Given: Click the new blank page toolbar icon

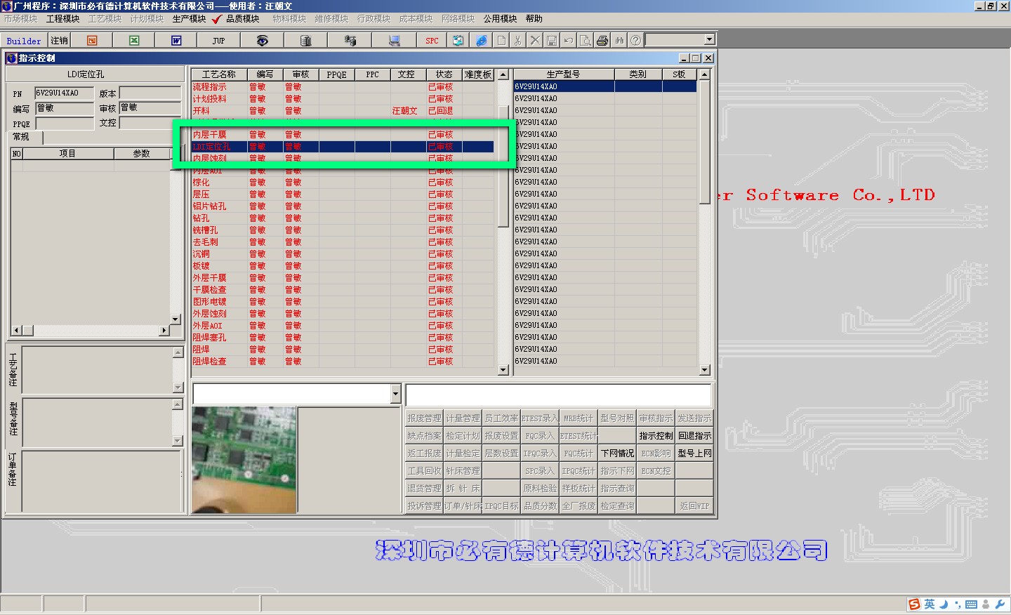Looking at the screenshot, I should (501, 41).
